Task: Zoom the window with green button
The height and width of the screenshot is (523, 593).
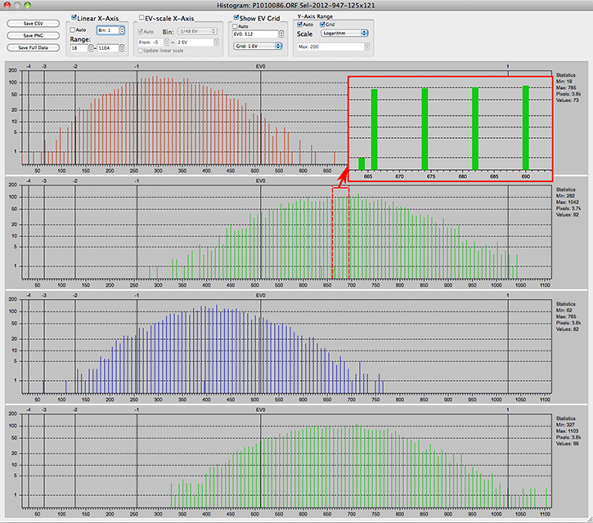Action: click(27, 5)
